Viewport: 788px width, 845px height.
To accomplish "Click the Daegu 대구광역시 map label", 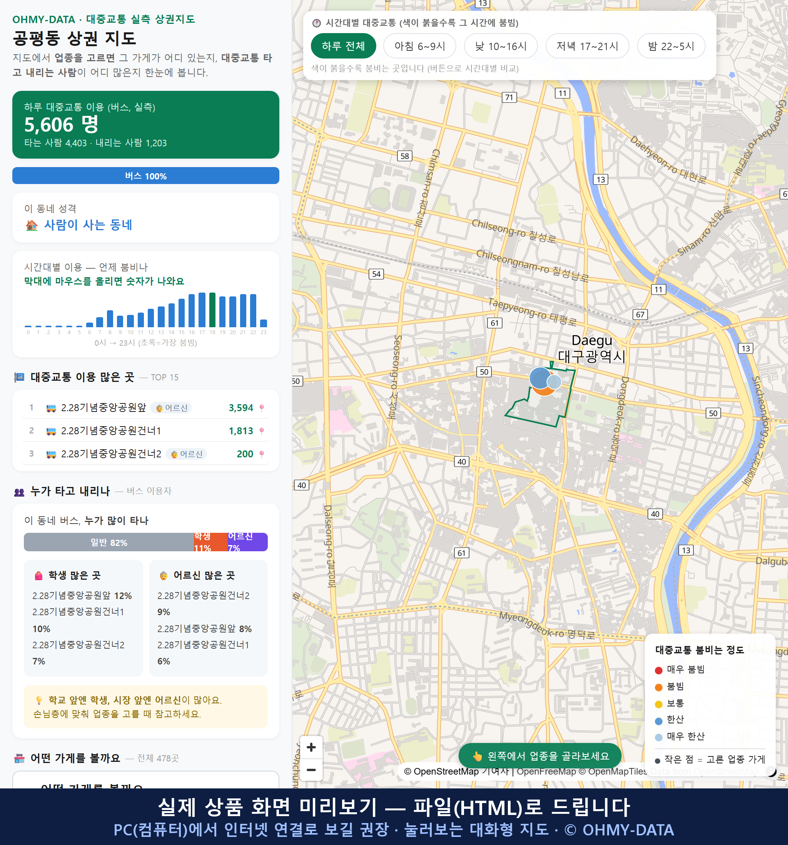I will pos(592,348).
